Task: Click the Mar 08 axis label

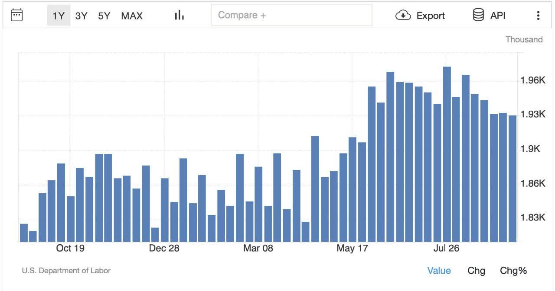Action: coord(258,248)
